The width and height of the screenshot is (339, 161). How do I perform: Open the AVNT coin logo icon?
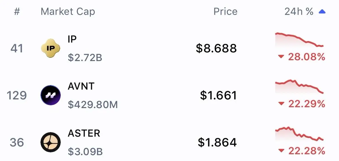coord(51,95)
